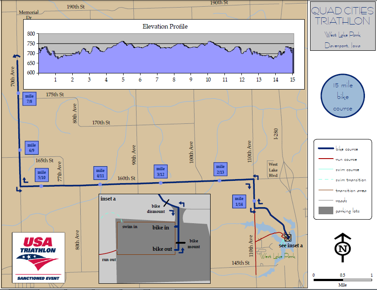Screen dimensions: 377x290
Task: Click the green West Lake Park map label
Action: pos(277,257)
